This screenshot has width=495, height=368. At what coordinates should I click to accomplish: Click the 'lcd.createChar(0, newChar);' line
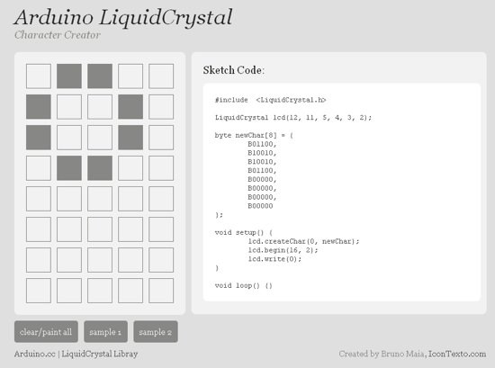coord(303,241)
